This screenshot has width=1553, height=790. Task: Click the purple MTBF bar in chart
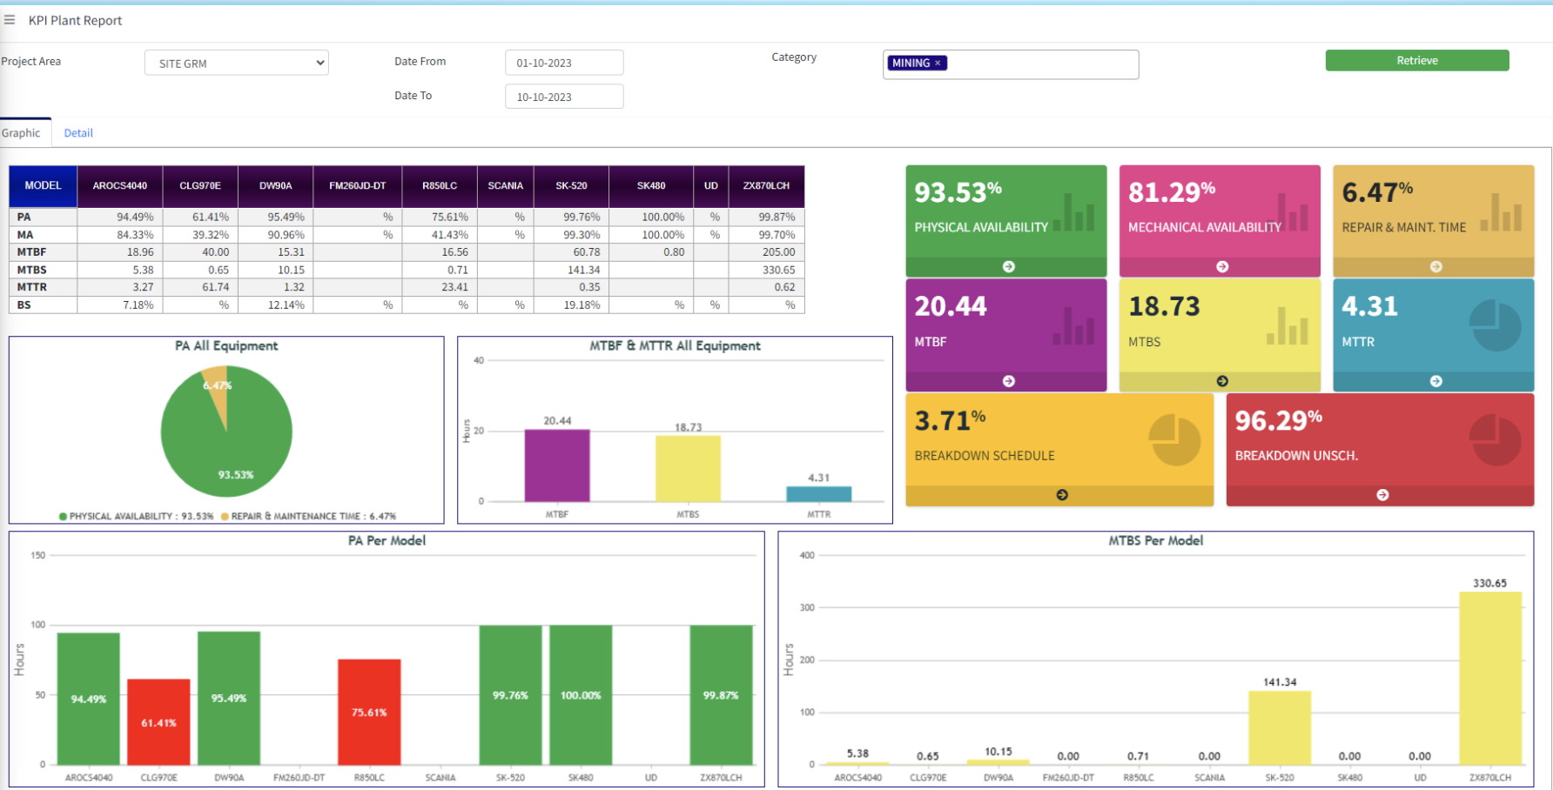click(x=557, y=465)
